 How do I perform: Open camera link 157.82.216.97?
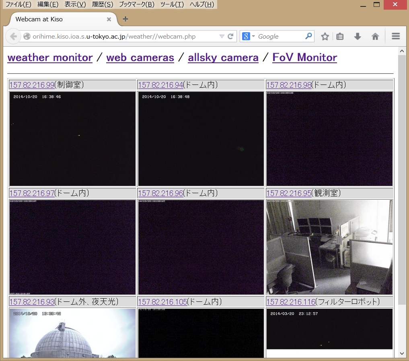tap(32, 193)
